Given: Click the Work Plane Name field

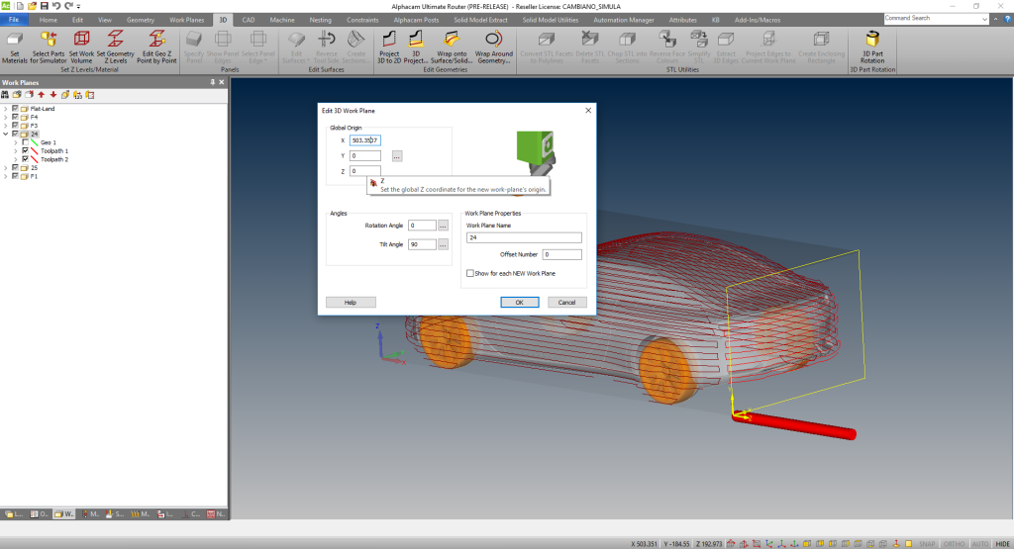Looking at the screenshot, I should pyautogui.click(x=523, y=237).
